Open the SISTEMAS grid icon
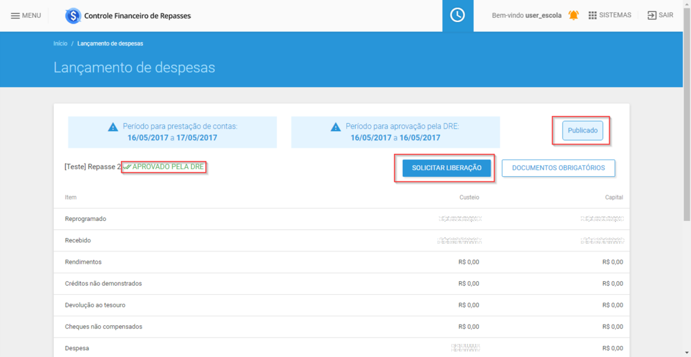 click(592, 15)
